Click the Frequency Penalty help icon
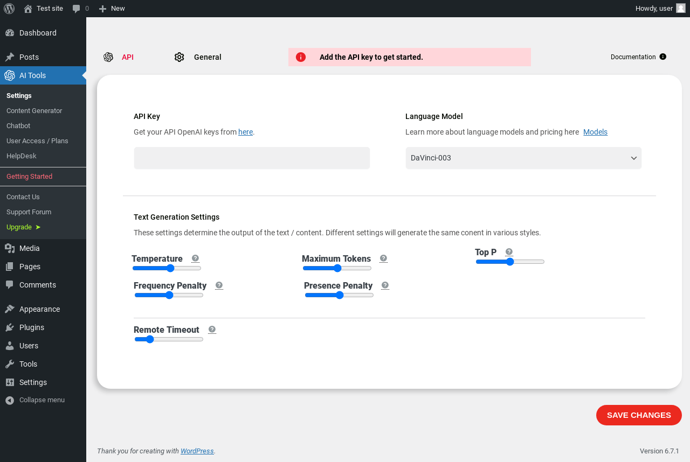 [x=219, y=285]
